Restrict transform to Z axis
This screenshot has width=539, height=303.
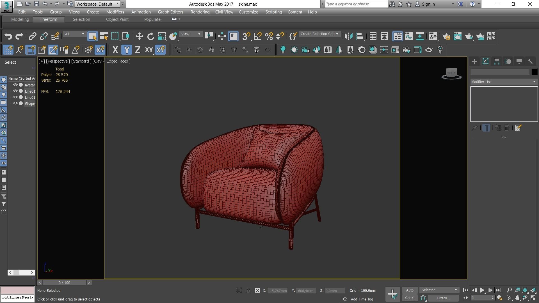click(x=138, y=50)
